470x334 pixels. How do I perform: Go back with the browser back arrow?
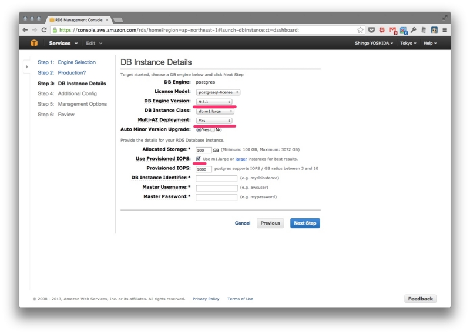coord(25,30)
